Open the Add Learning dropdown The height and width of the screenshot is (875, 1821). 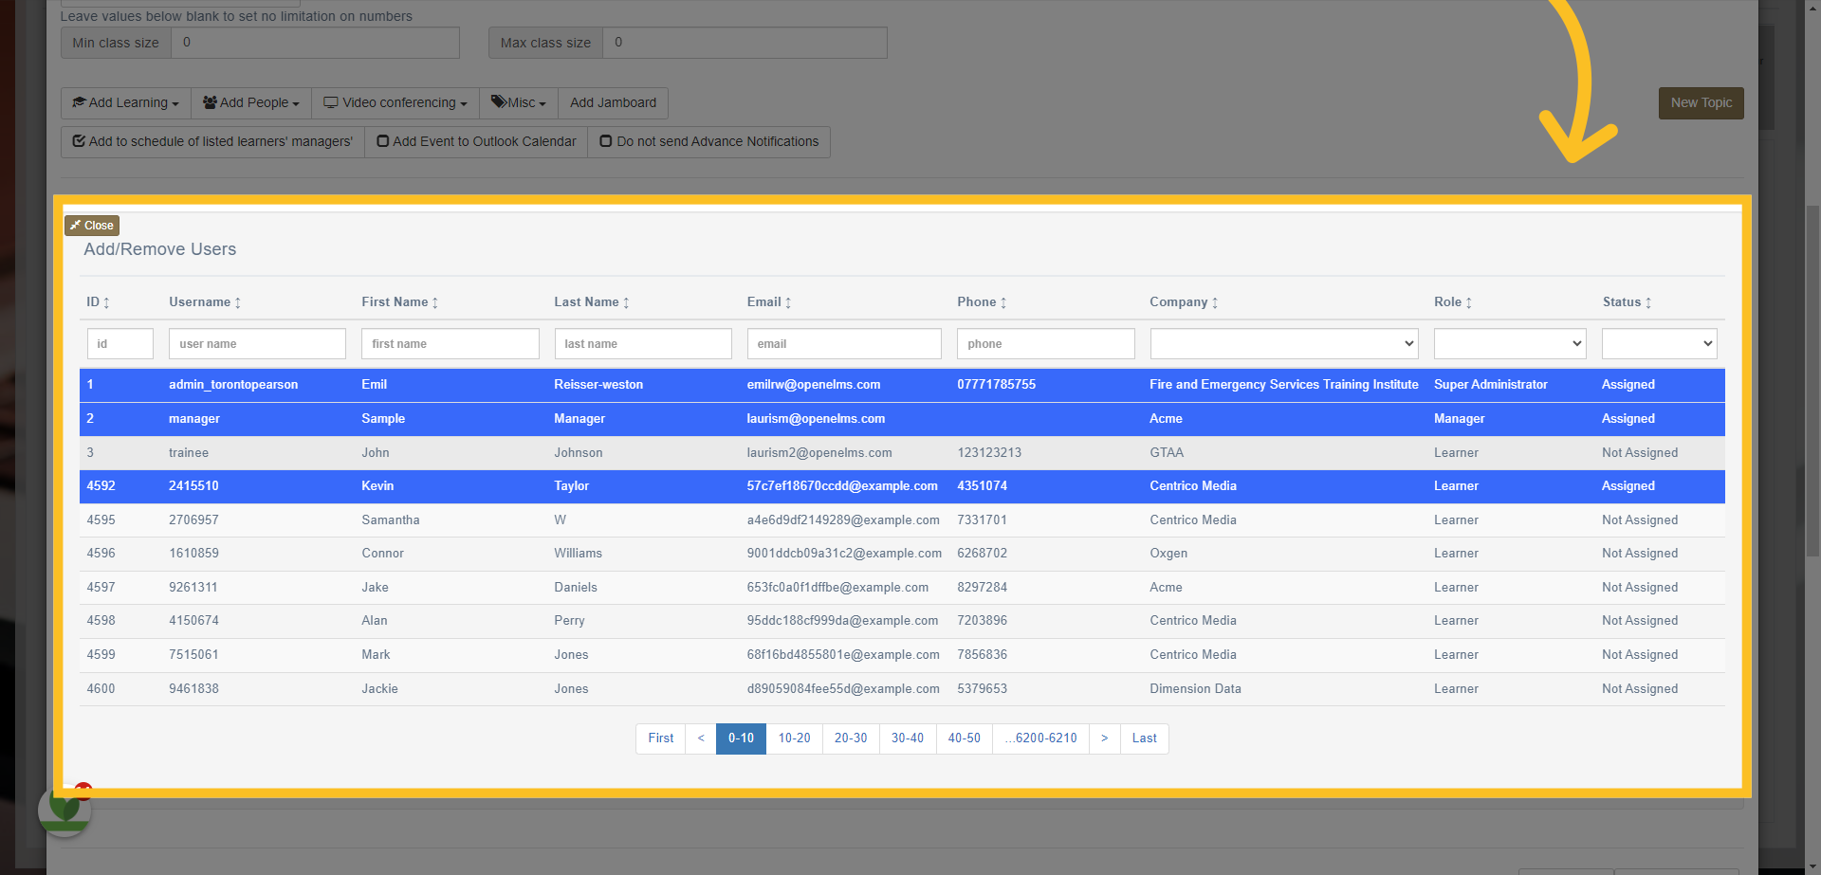tap(126, 102)
